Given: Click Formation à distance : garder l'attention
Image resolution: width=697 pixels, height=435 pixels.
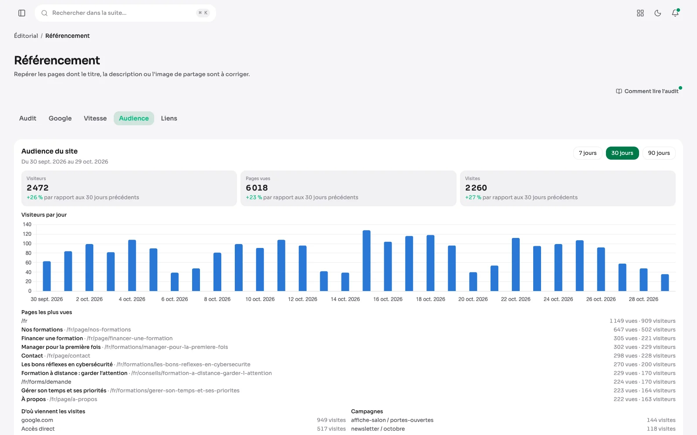Looking at the screenshot, I should click(x=348, y=373).
